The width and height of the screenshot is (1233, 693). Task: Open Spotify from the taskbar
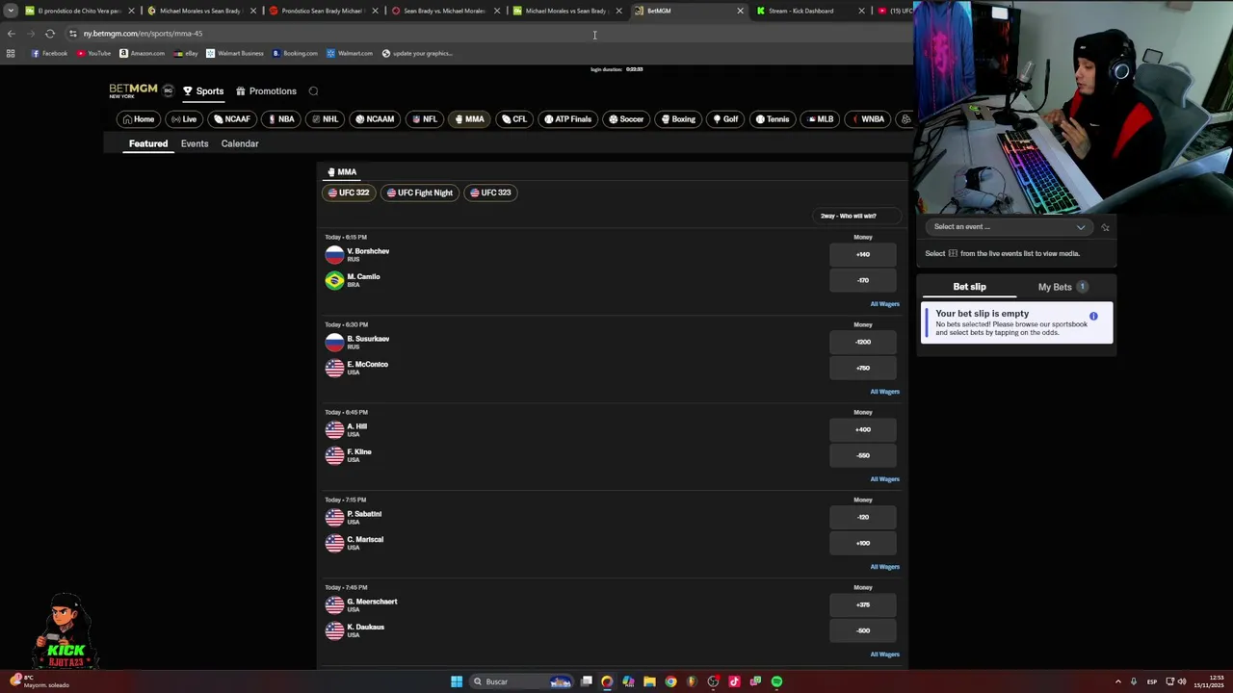(776, 681)
